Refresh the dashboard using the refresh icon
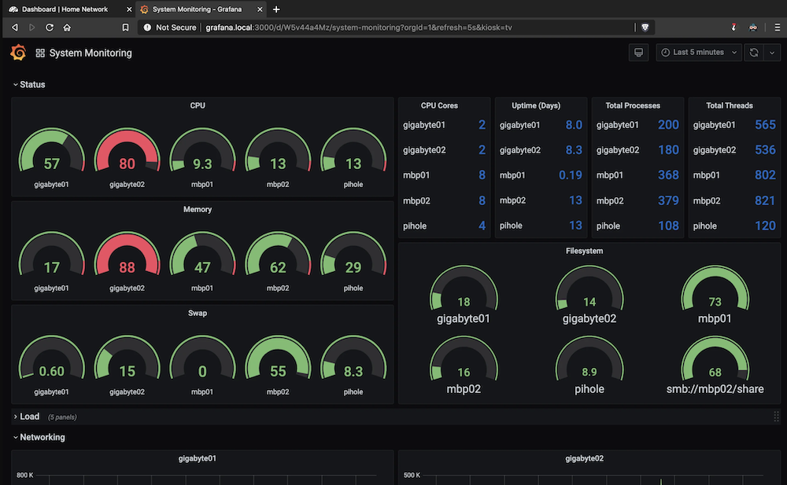 (753, 53)
